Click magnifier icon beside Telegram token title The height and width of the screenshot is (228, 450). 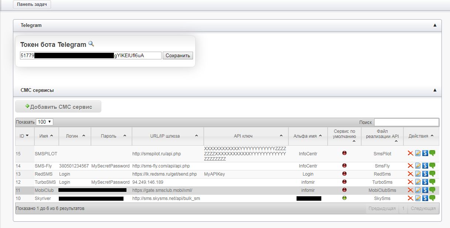click(91, 44)
